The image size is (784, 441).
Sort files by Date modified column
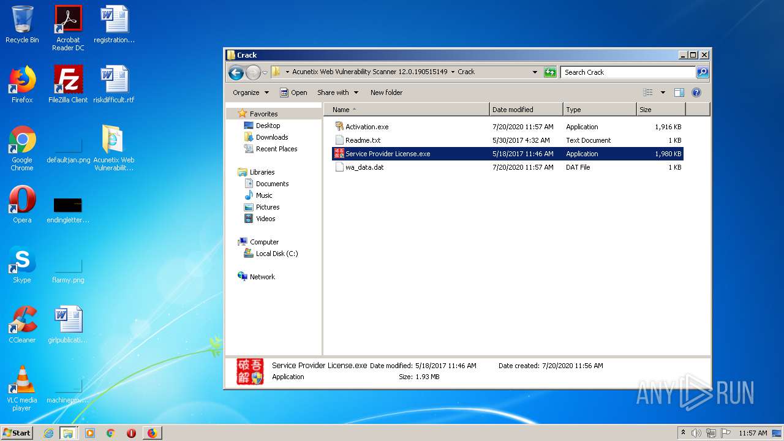coord(526,110)
